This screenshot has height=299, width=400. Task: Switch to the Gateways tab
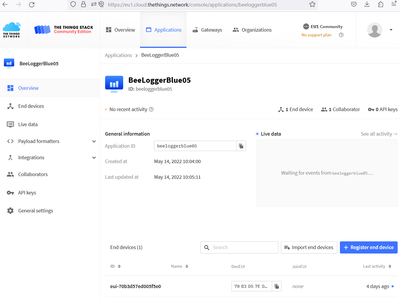tap(207, 30)
